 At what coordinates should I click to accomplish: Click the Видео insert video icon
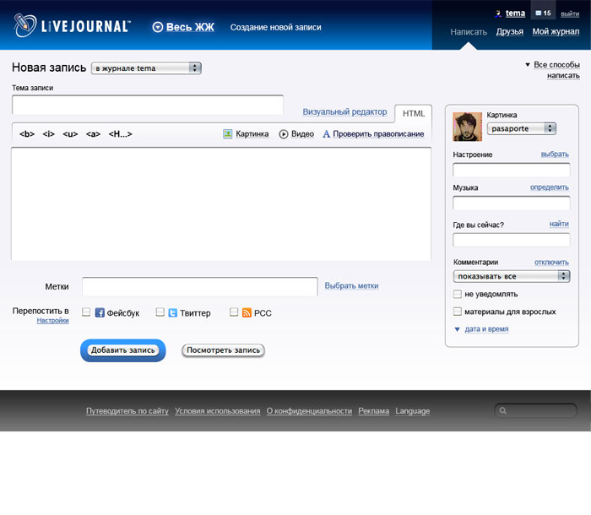(284, 133)
